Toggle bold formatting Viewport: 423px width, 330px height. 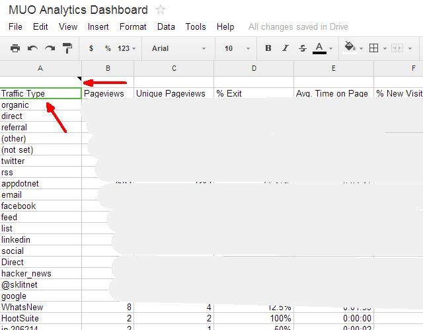268,48
